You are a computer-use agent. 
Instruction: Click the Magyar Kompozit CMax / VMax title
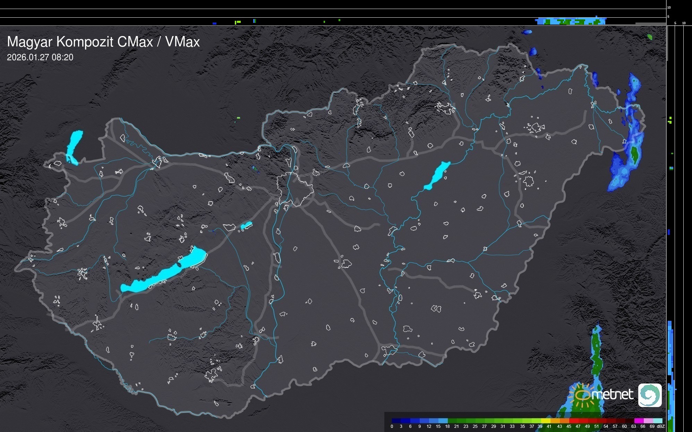[103, 42]
